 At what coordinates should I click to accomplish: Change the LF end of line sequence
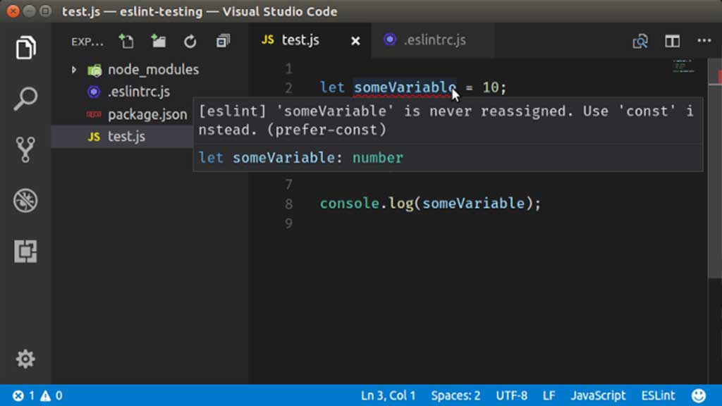pos(549,395)
